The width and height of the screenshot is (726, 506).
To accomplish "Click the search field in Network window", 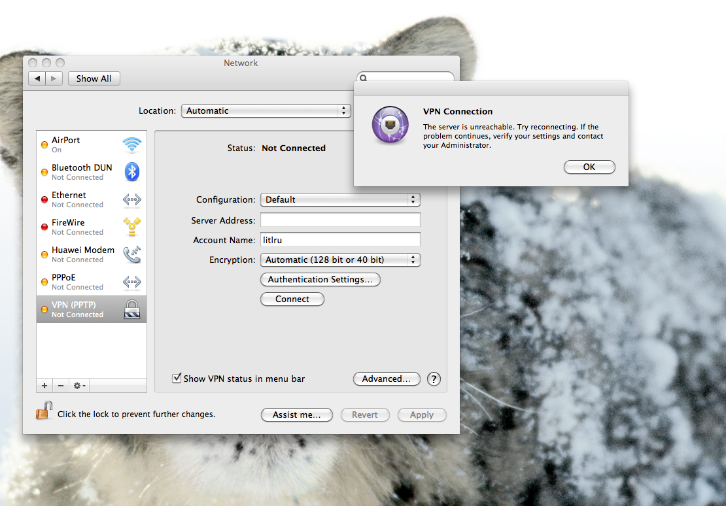I will pyautogui.click(x=405, y=77).
